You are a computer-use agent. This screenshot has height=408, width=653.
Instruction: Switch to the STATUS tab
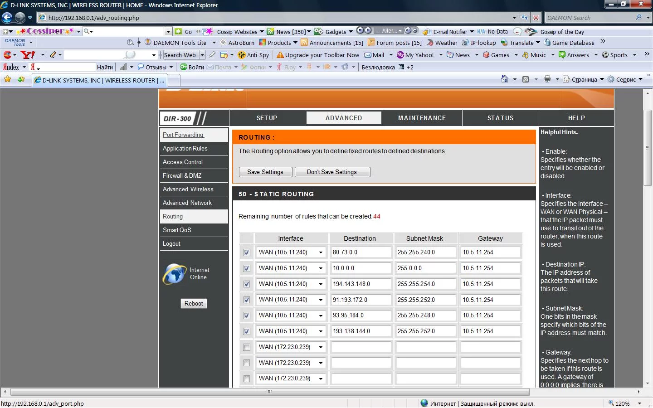tap(501, 118)
